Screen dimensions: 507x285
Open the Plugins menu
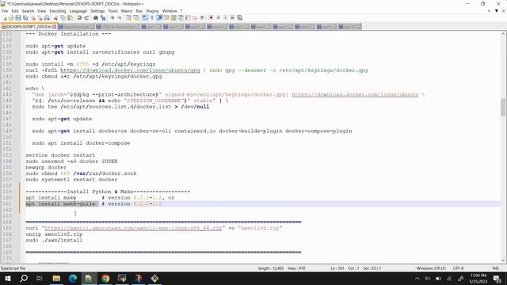click(152, 11)
